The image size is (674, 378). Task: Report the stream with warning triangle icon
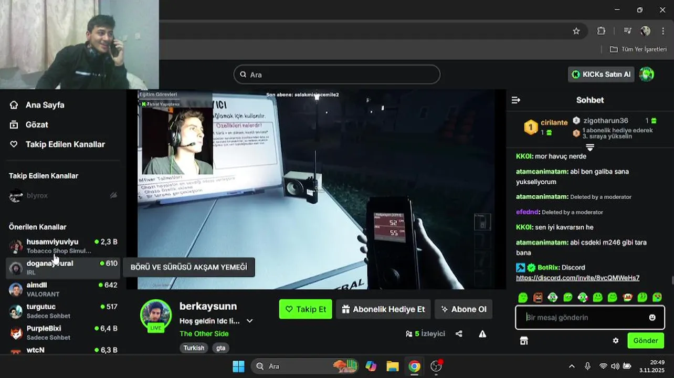pyautogui.click(x=482, y=333)
